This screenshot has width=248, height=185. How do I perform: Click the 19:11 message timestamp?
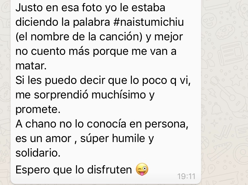pos(186,176)
